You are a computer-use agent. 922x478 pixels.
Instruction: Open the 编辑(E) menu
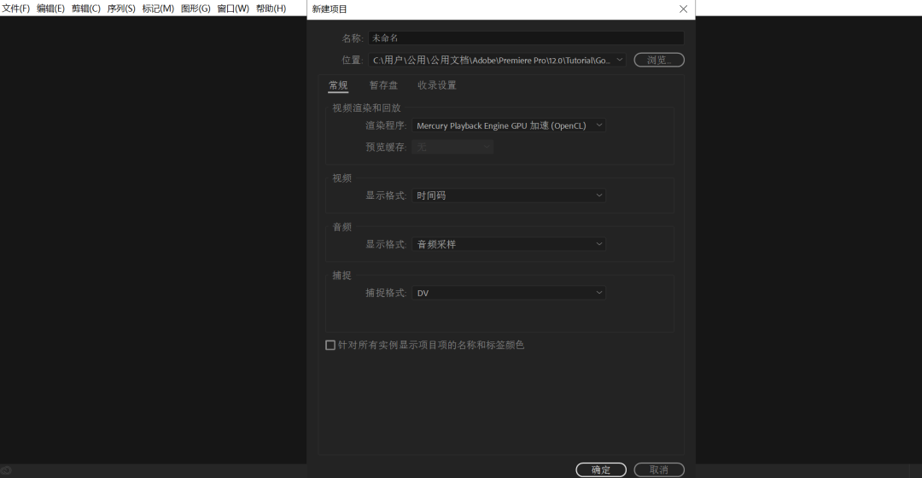pyautogui.click(x=50, y=9)
